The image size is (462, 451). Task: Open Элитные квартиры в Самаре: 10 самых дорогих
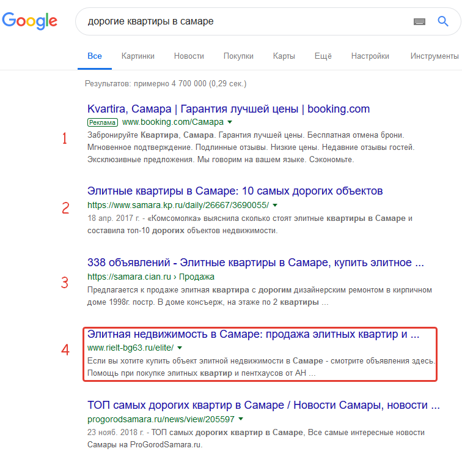(x=235, y=191)
